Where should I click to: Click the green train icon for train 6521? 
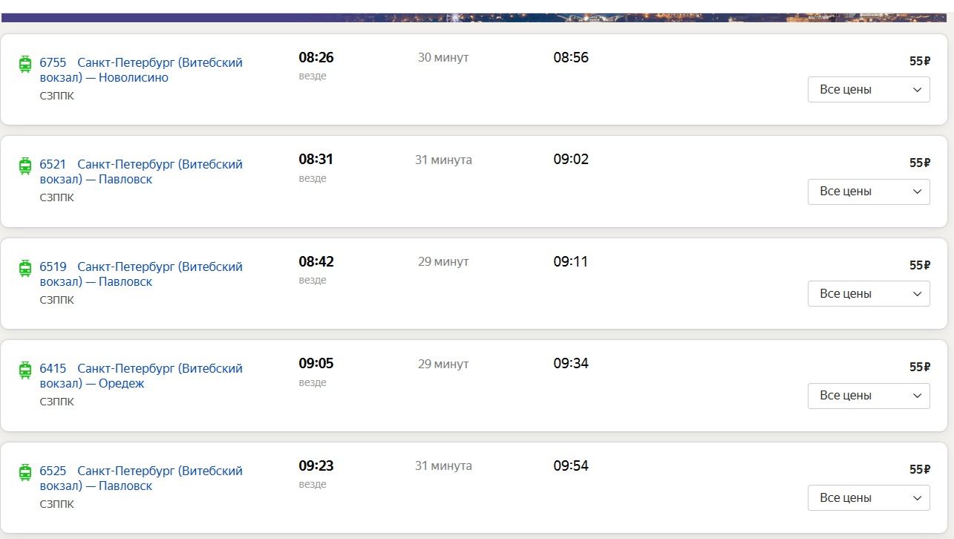pyautogui.click(x=25, y=166)
